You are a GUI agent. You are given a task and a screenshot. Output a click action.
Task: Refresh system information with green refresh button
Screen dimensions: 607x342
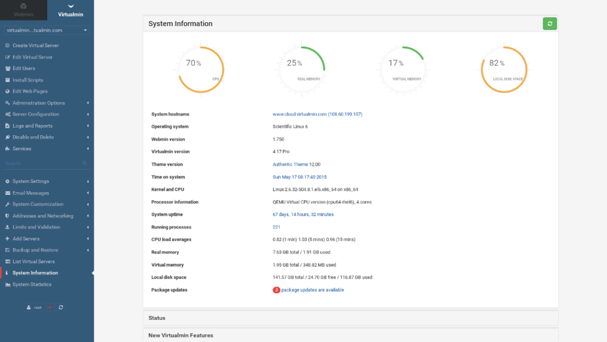tap(549, 24)
